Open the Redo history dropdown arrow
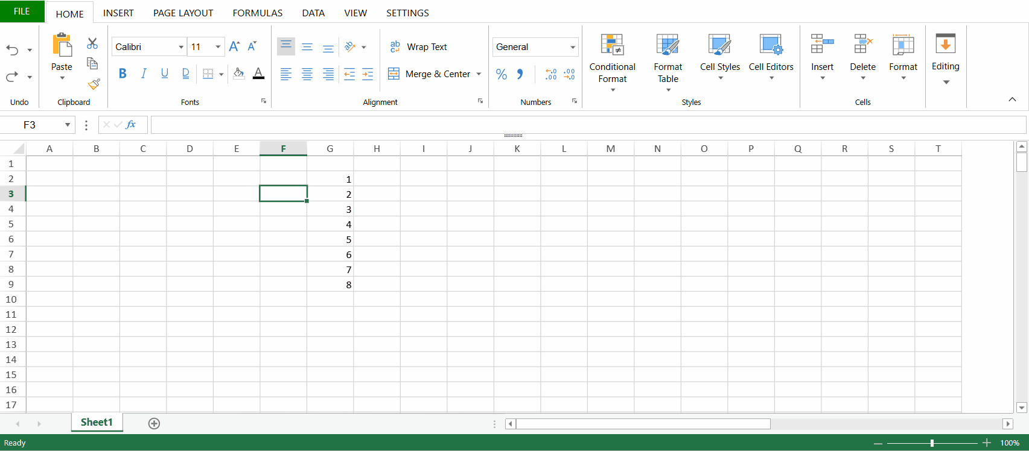Viewport: 1029px width, 451px height. [x=30, y=77]
